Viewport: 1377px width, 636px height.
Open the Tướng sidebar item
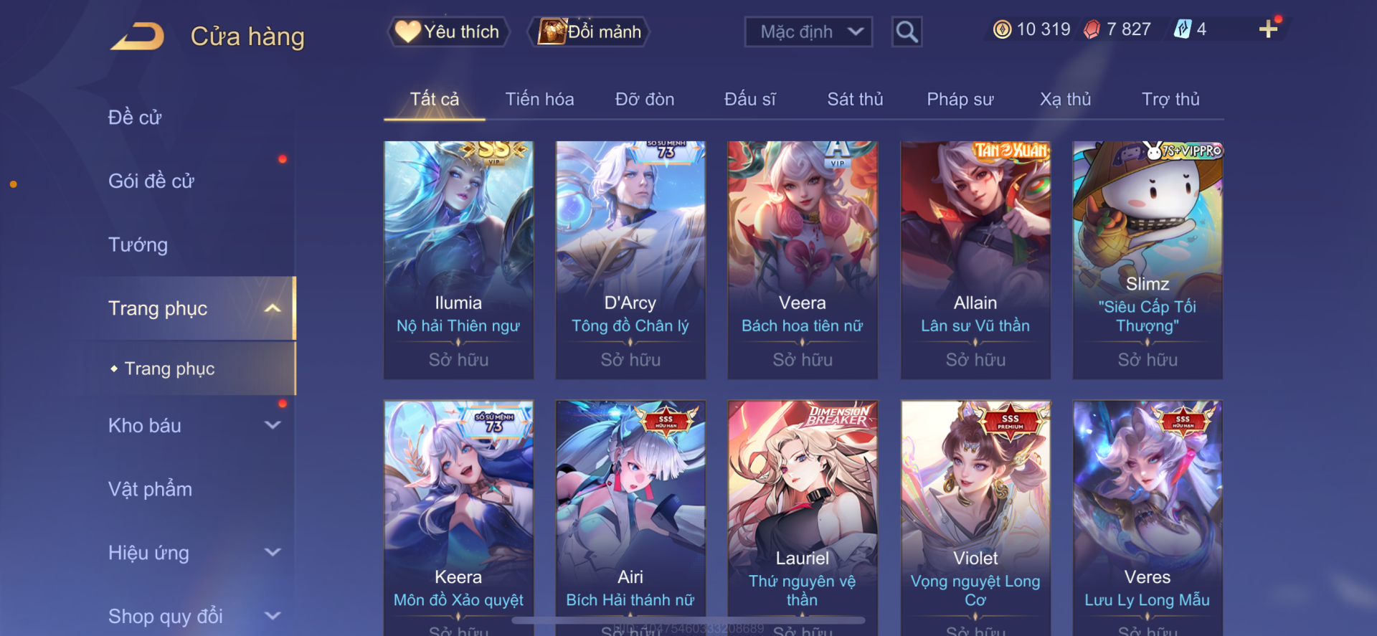click(138, 245)
